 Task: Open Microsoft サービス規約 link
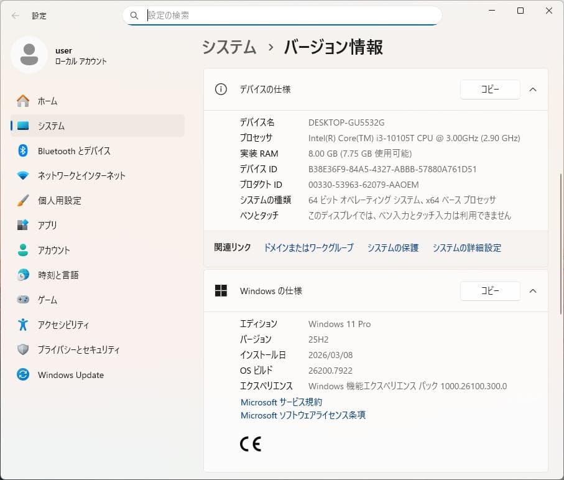coord(281,402)
